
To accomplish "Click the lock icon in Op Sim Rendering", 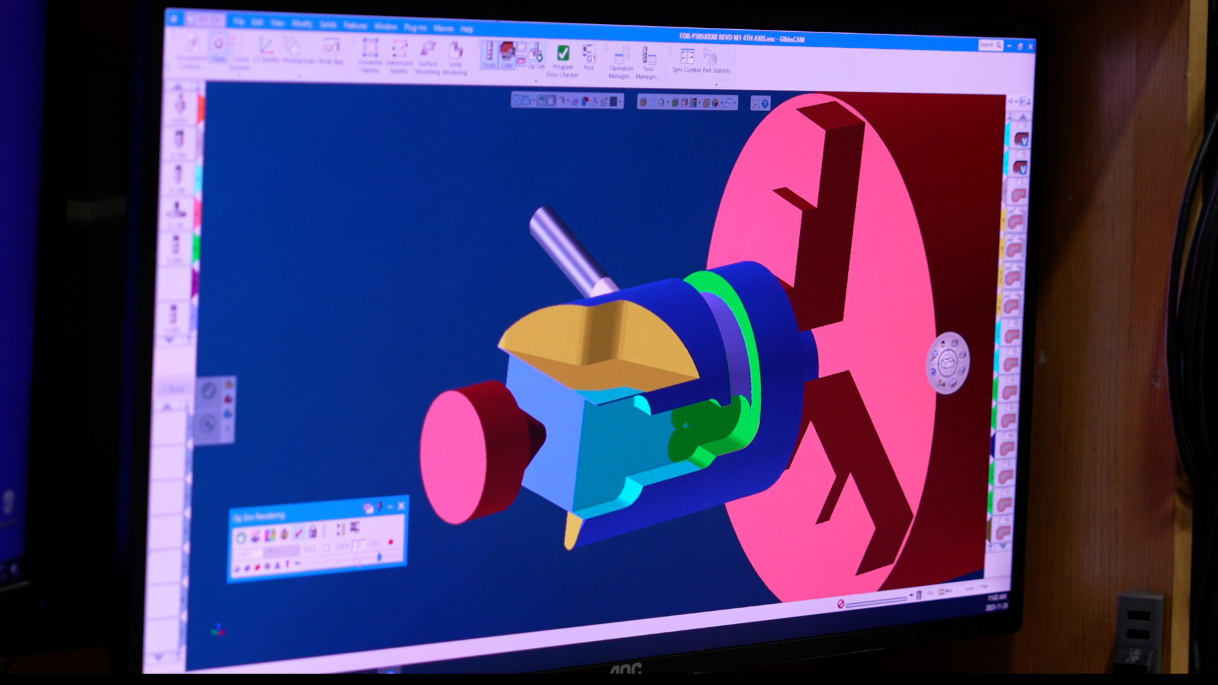I will (x=312, y=532).
